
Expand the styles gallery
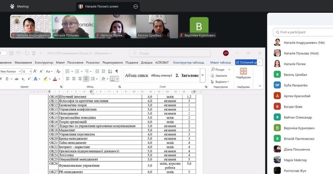(x=203, y=75)
